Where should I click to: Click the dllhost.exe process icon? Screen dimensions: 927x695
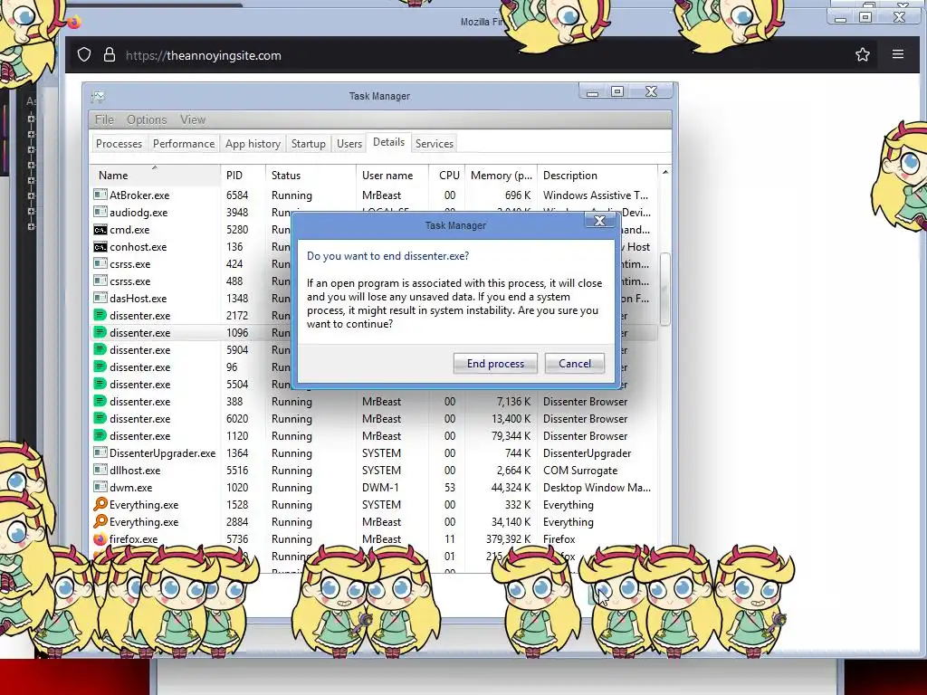[100, 470]
